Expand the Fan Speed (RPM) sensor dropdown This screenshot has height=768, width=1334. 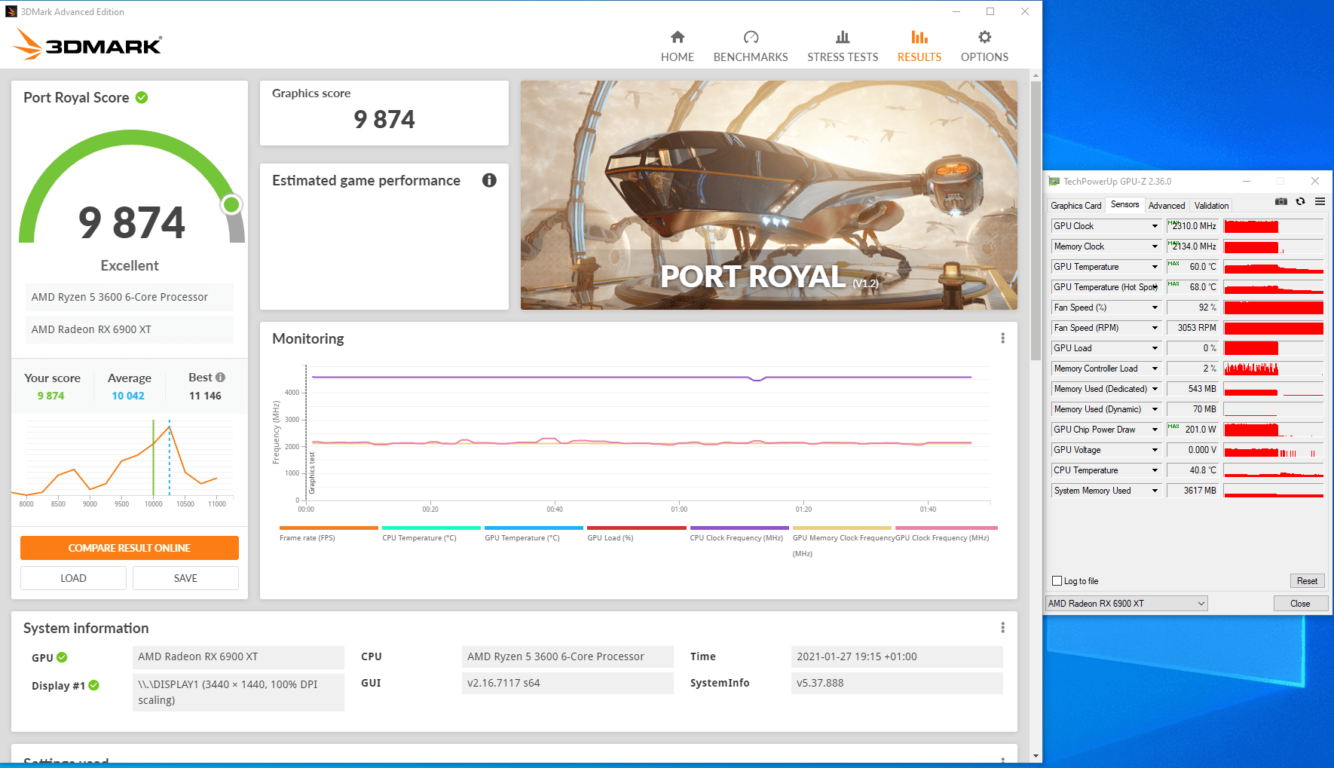[x=1155, y=328]
